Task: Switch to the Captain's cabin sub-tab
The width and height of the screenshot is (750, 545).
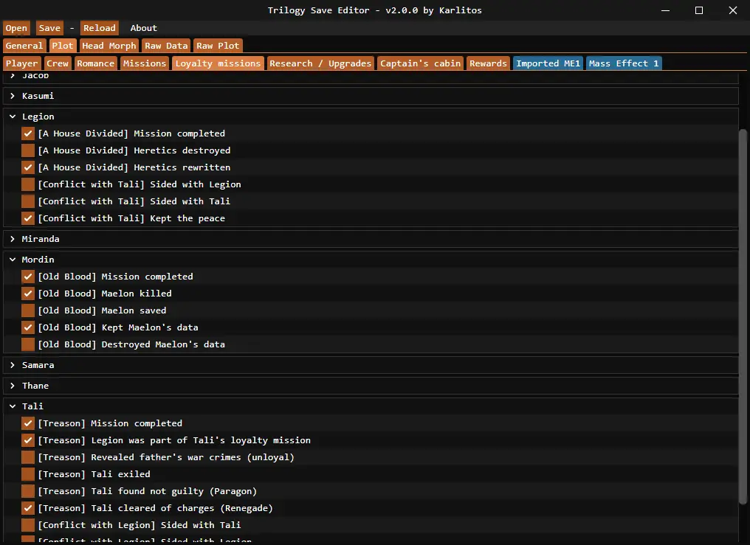Action: (x=421, y=63)
